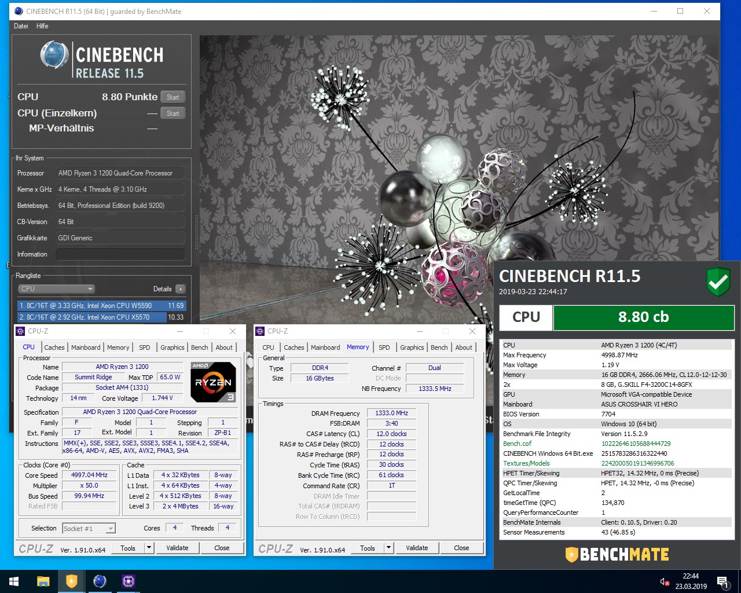Click the green BenchMate verification shield
Screen dimensions: 741x593
click(718, 282)
